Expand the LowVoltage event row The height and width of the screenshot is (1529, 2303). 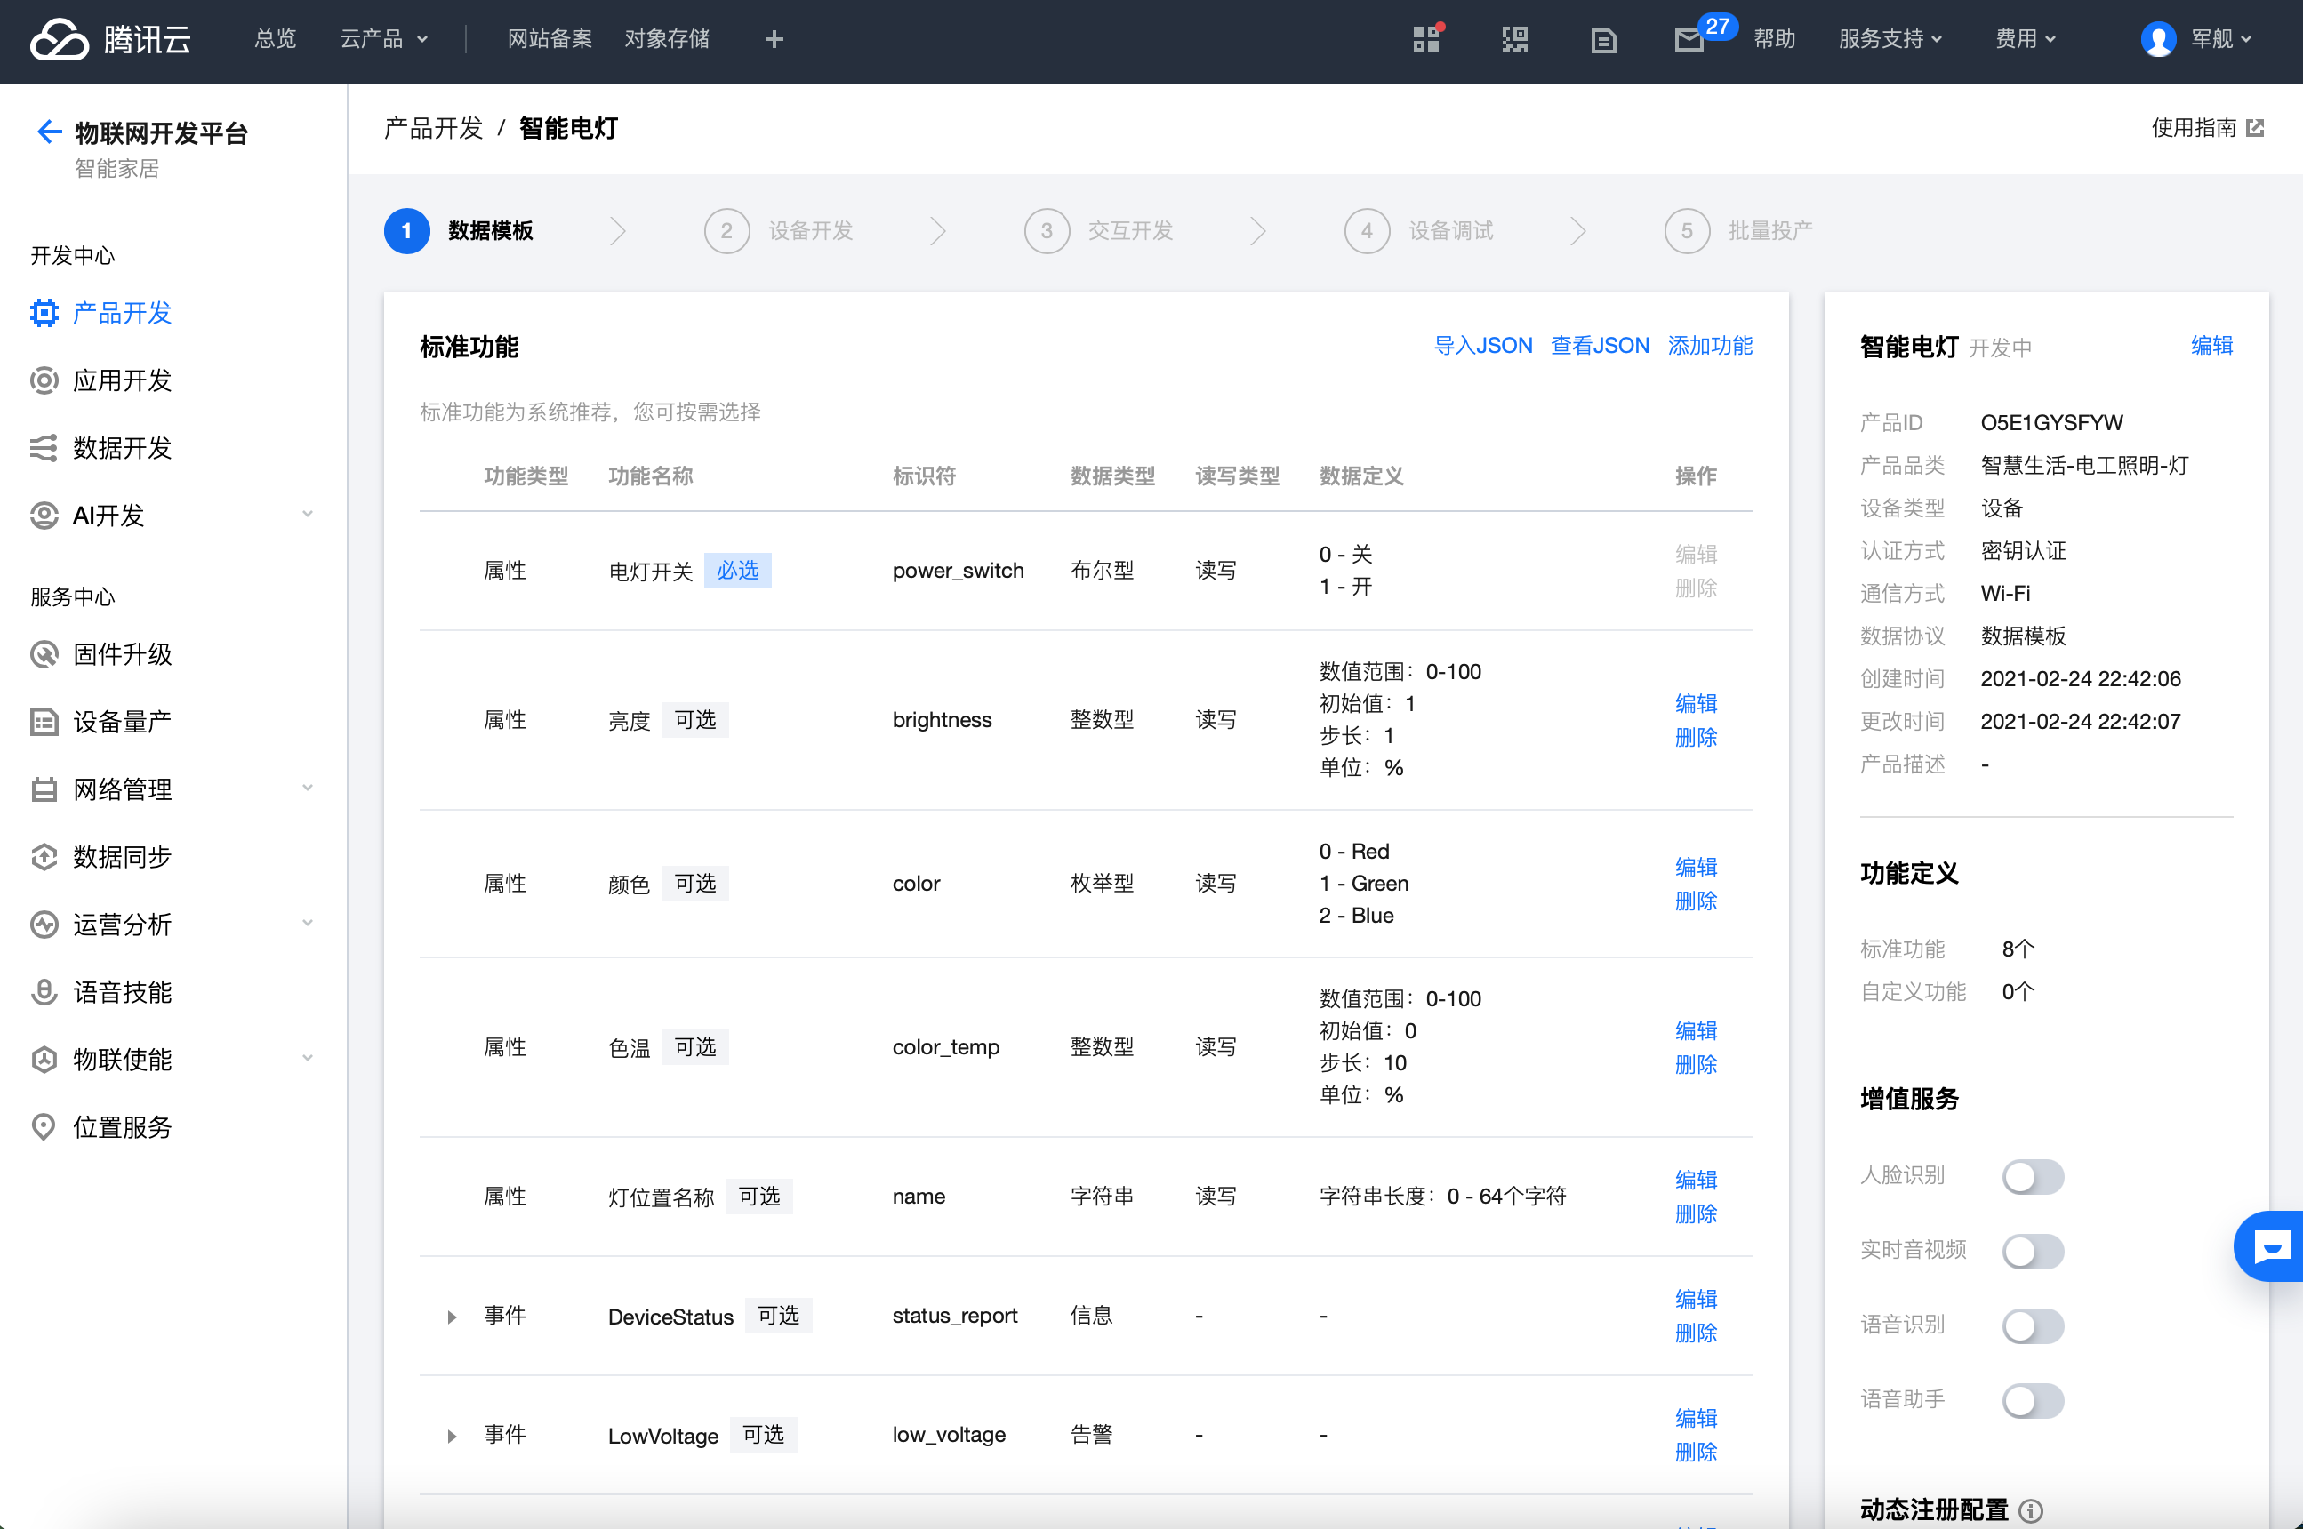[452, 1437]
